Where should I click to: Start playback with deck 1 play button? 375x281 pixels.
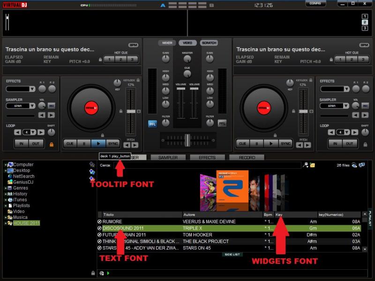coord(98,144)
